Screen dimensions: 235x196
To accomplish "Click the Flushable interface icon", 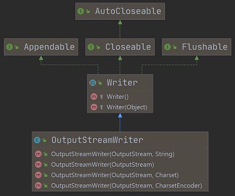I will (x=167, y=47).
